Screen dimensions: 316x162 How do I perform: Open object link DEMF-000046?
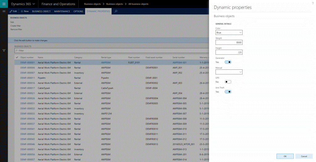coord(27,144)
